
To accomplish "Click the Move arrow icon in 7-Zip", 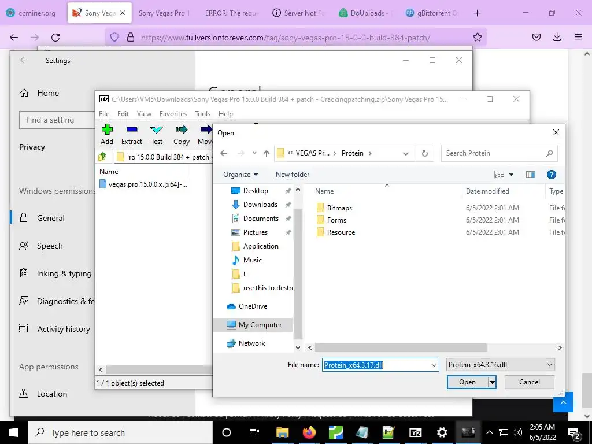I will (x=206, y=130).
